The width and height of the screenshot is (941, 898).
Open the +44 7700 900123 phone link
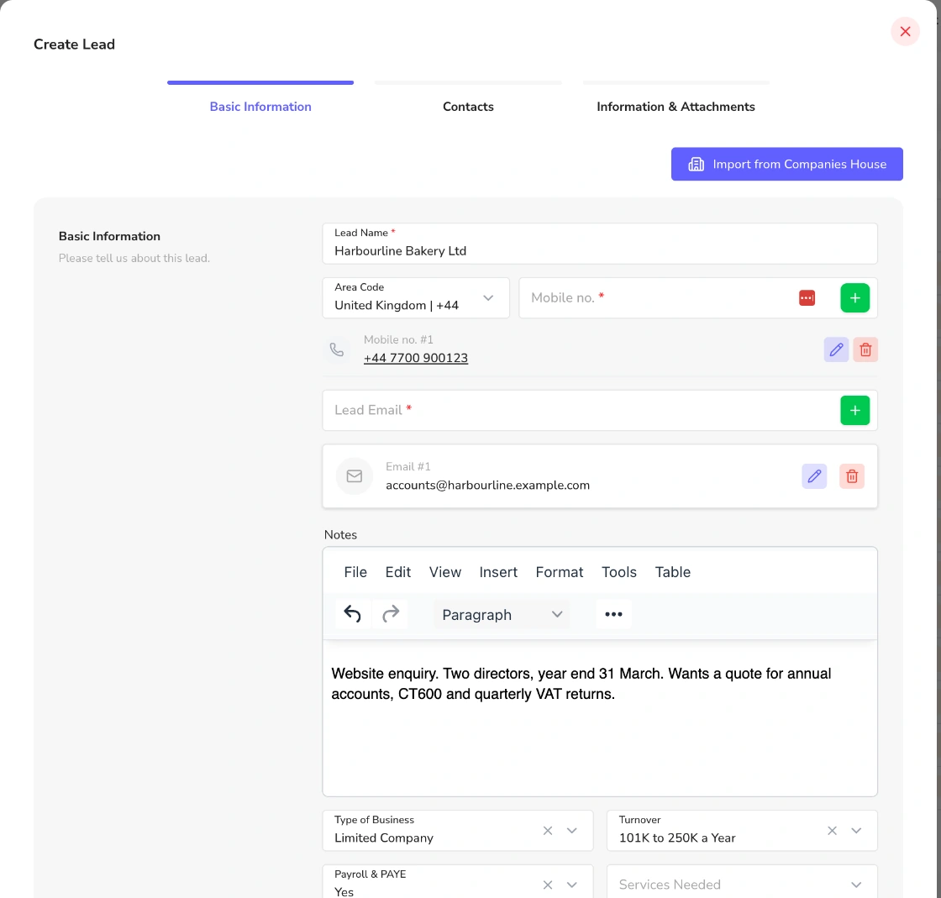[x=415, y=358]
